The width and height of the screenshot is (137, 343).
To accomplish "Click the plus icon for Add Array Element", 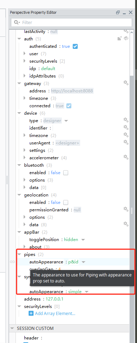I will pos(31,314).
